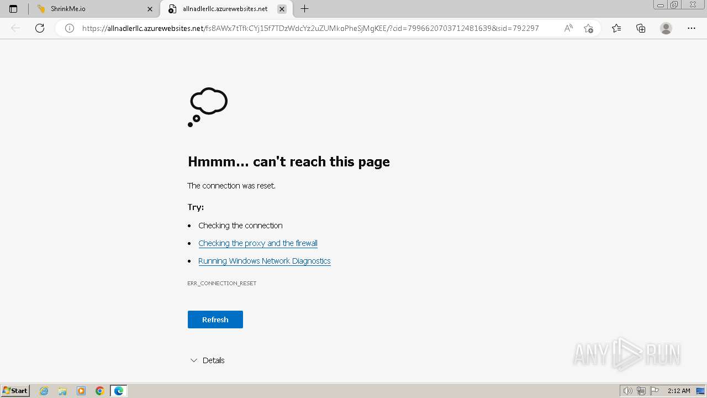This screenshot has height=398, width=707.
Task: Click the address bar URL field
Action: [310, 28]
